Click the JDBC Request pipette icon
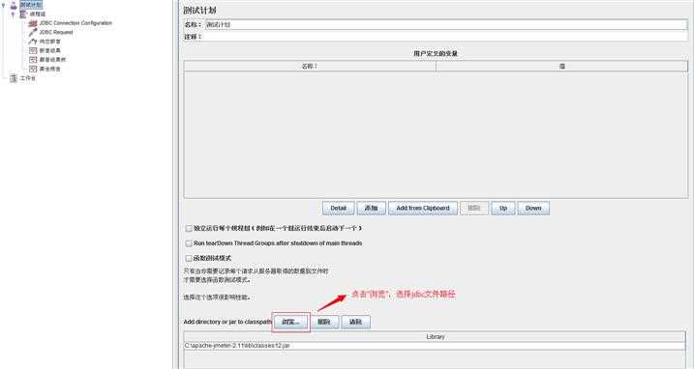Screen dimensions: 694x369 pos(33,32)
